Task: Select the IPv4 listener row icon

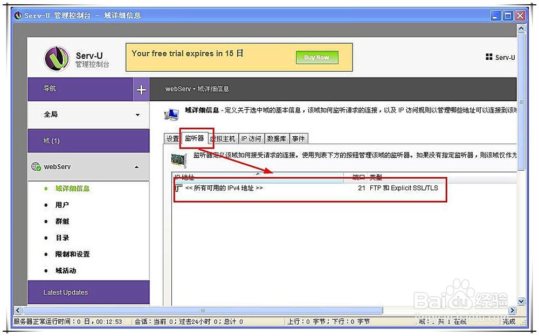Action: pos(178,188)
